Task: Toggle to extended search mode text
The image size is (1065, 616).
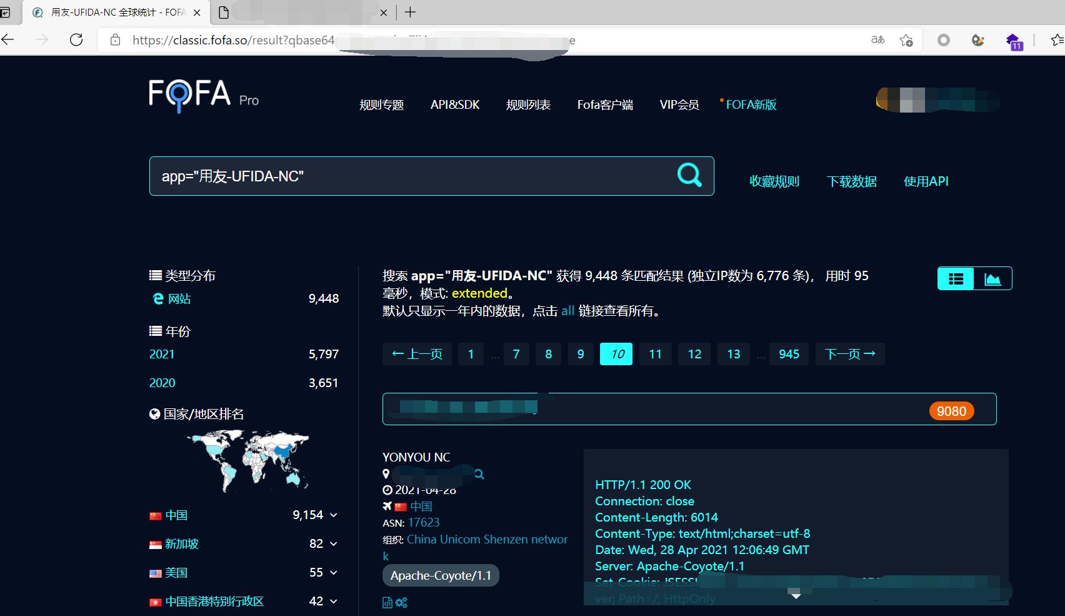Action: pos(479,293)
